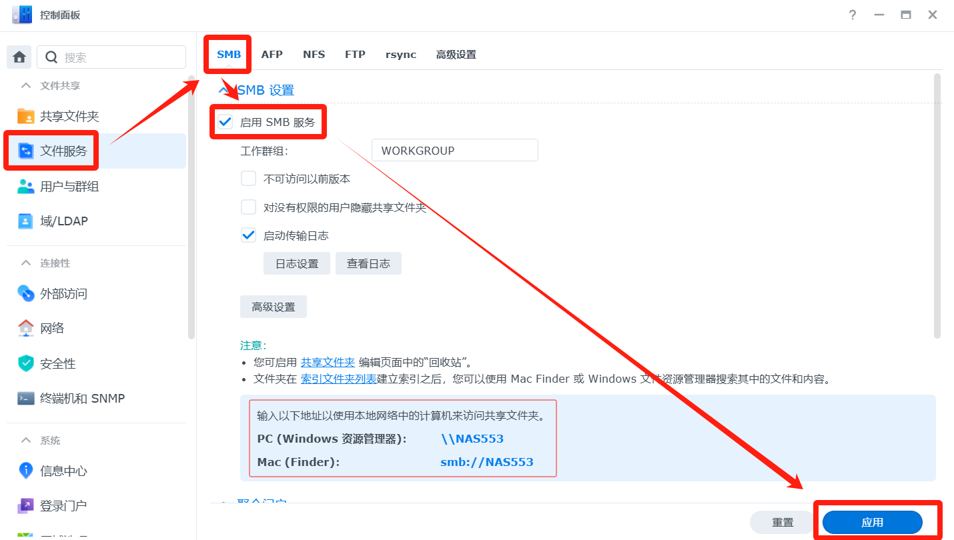
Task: Collapse the SMB 设置 section
Action: [224, 90]
